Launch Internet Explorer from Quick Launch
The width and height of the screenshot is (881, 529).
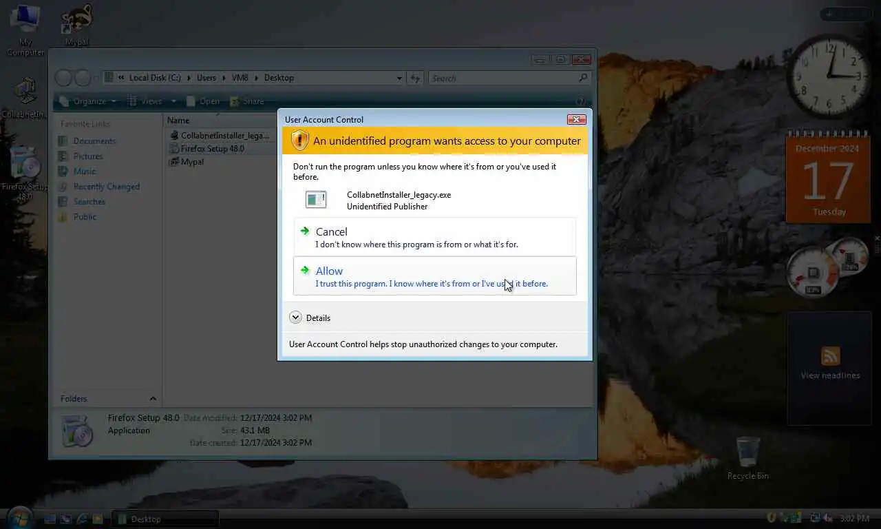(x=82, y=519)
